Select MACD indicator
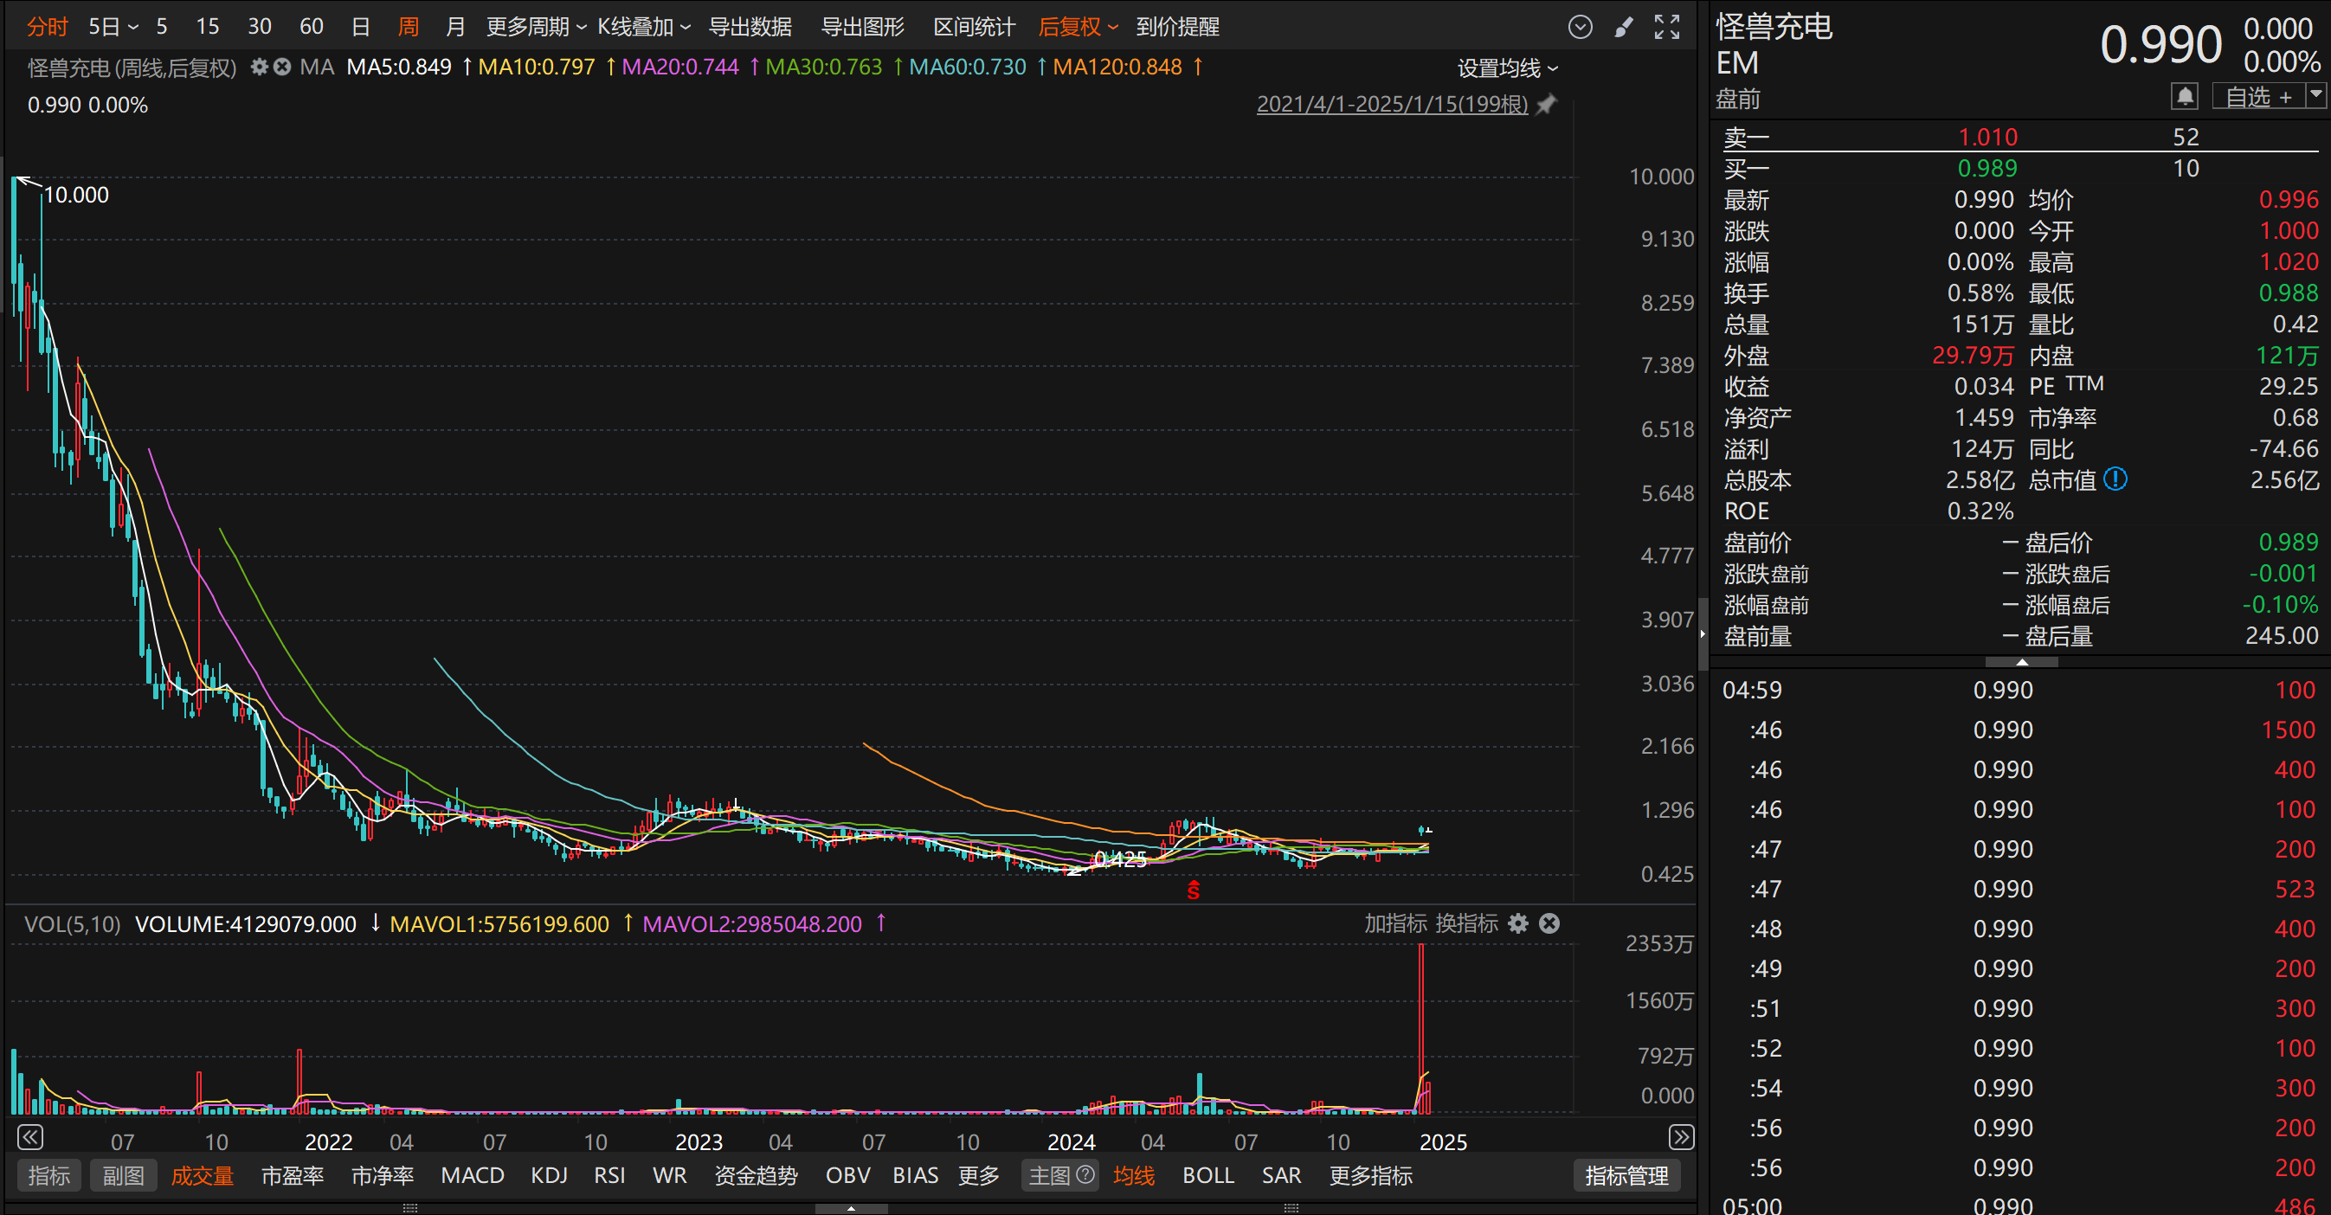Image resolution: width=2331 pixels, height=1215 pixels. (473, 1174)
